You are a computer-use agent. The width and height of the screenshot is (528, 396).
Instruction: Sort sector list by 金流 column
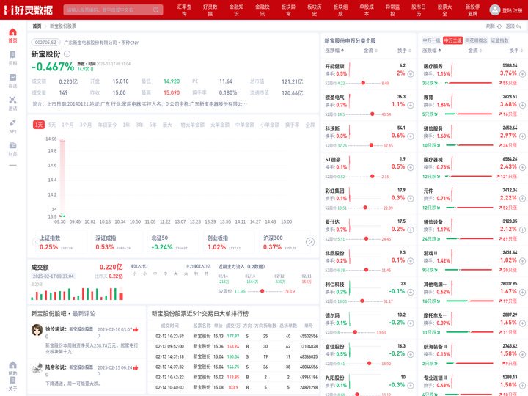click(x=474, y=51)
